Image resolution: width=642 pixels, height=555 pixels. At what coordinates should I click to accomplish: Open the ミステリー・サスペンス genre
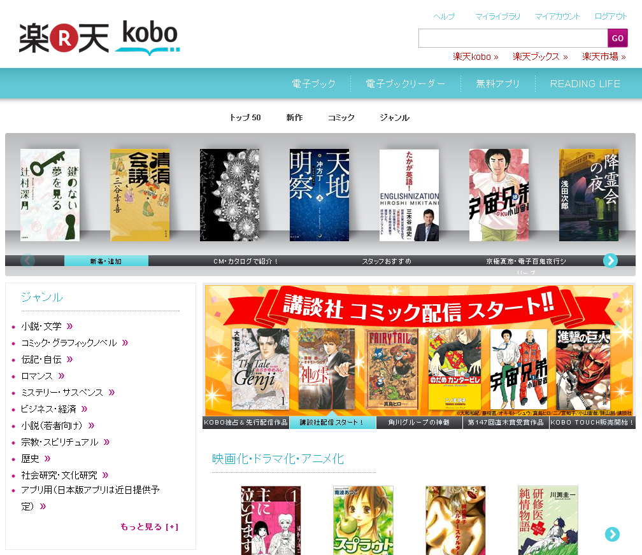tap(68, 393)
